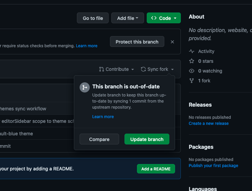Click the Activity pulse icon

[192, 51]
